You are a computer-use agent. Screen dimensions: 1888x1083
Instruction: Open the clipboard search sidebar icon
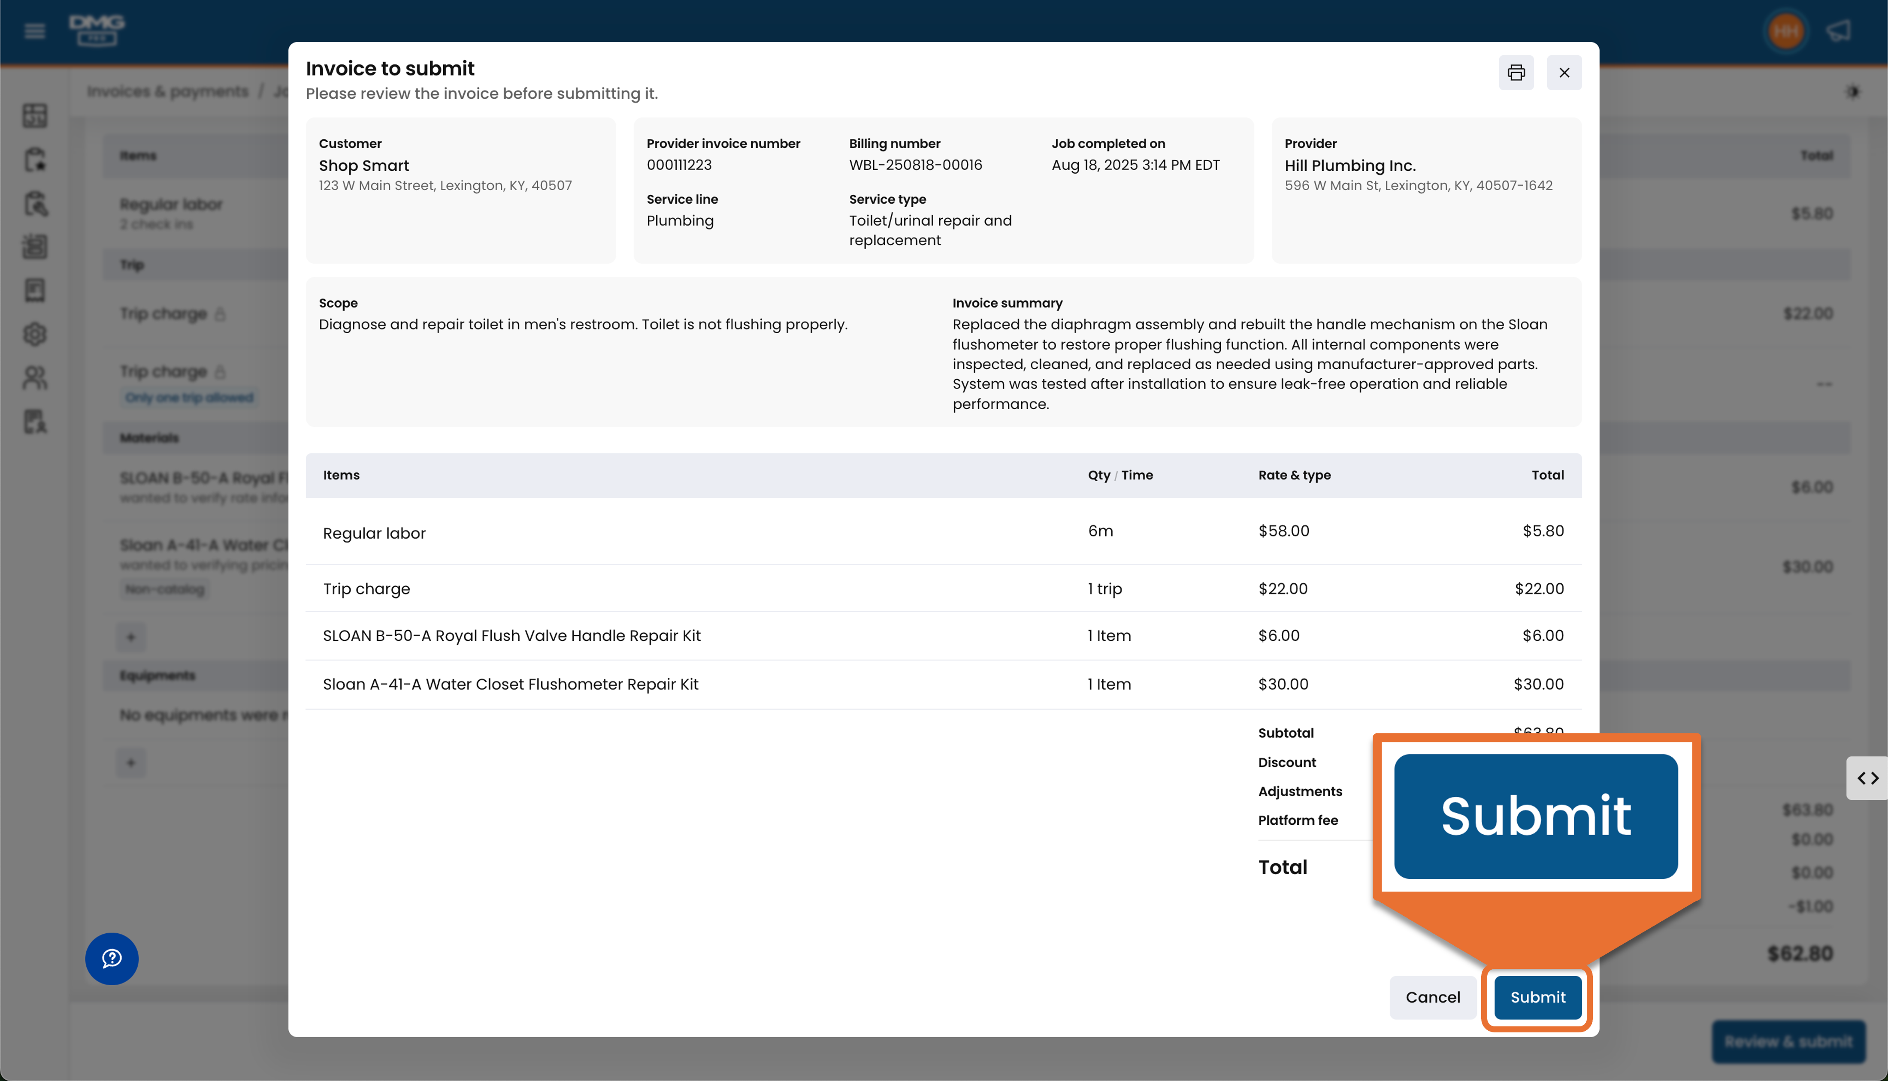coord(35,203)
